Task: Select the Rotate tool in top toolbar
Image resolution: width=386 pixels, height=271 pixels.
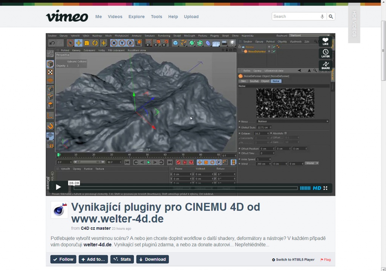Action: (x=95, y=43)
